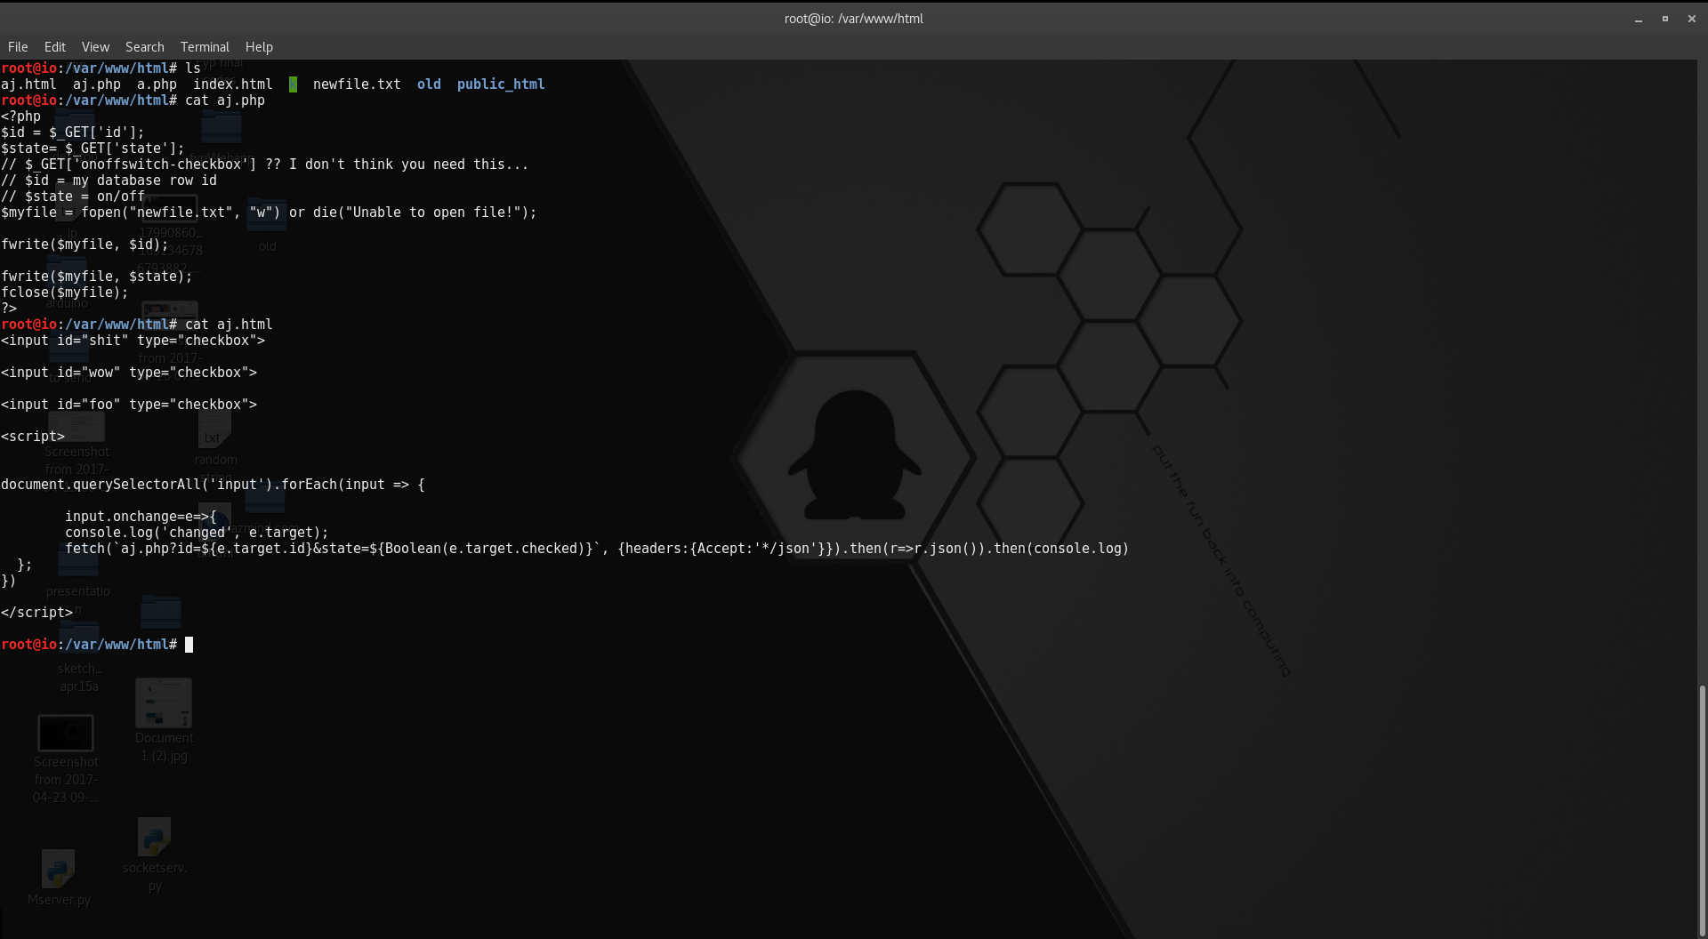This screenshot has width=1708, height=939.
Task: Click the input id="wow" checkbox line
Action: (x=129, y=373)
